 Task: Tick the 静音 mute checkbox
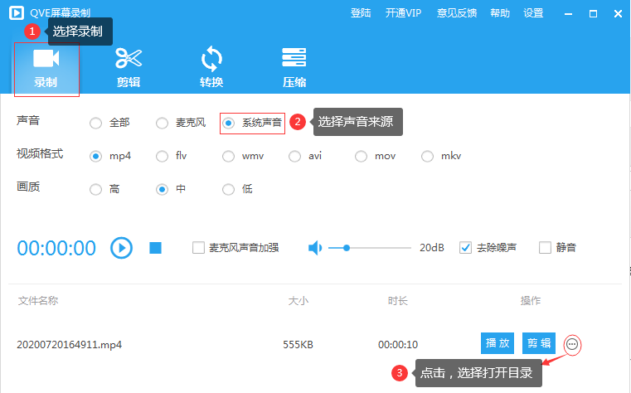point(545,247)
